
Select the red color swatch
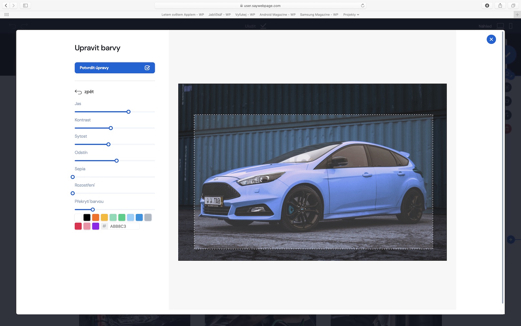pyautogui.click(x=78, y=226)
